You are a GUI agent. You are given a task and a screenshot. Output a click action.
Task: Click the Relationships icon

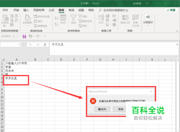tap(114, 21)
